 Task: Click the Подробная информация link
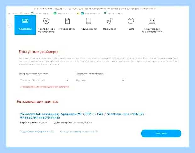(37, 132)
